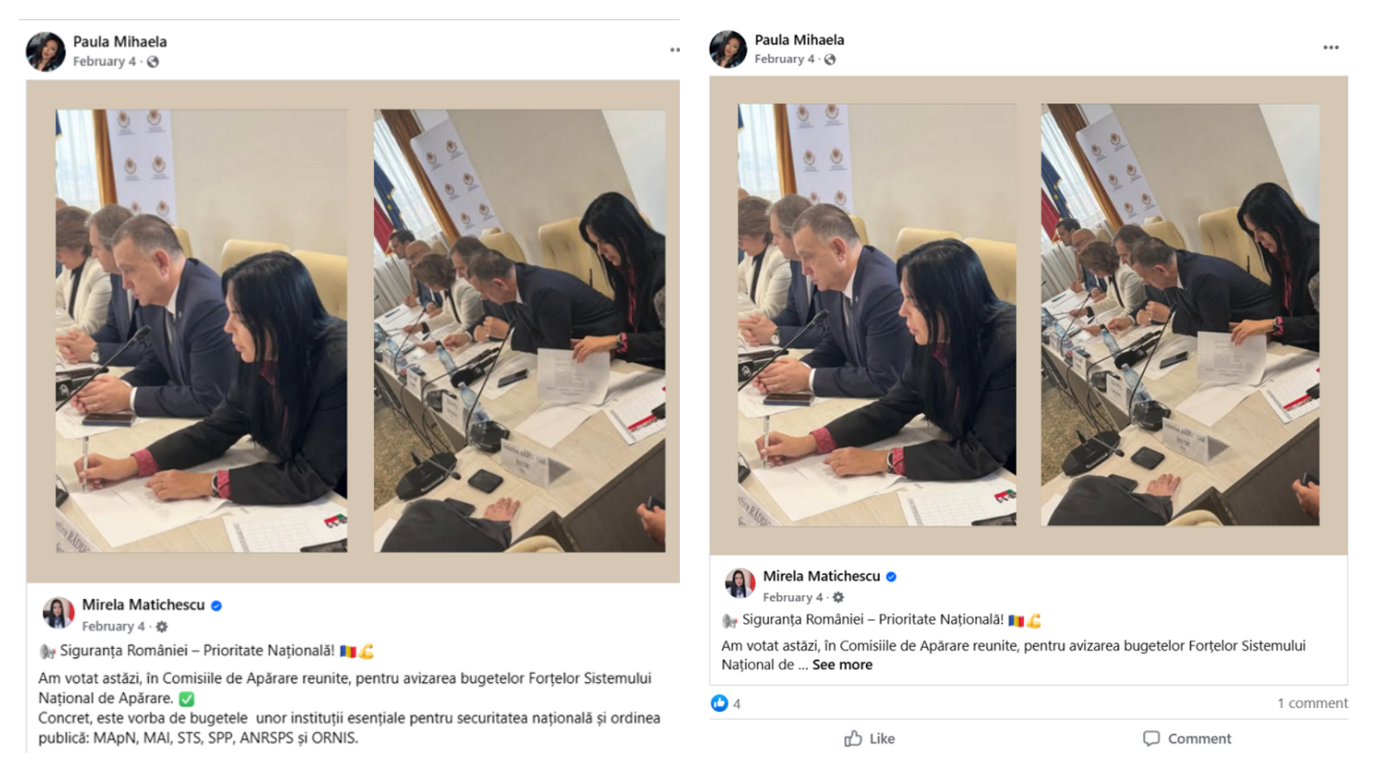Open the left post's three-dot options menu

(x=674, y=50)
